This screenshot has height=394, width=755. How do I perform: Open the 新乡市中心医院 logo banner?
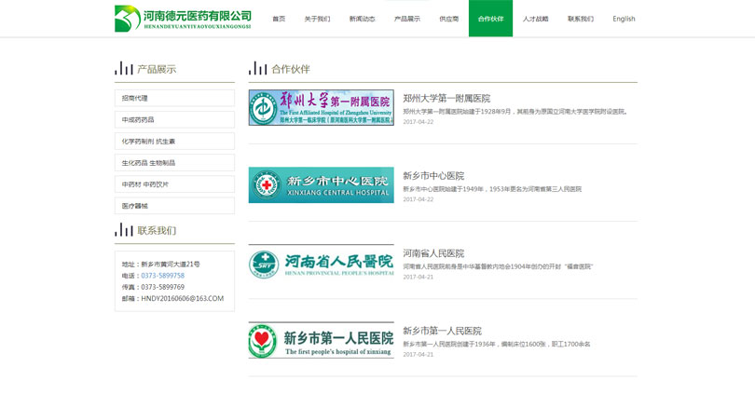pyautogui.click(x=321, y=185)
